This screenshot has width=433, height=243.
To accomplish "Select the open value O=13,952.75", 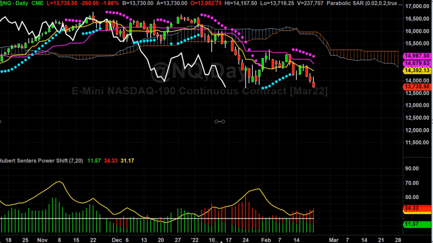I will click(206, 3).
